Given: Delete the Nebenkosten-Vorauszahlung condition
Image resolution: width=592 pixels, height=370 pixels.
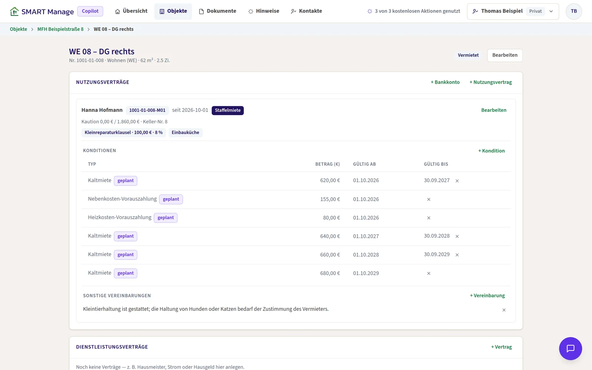Looking at the screenshot, I should pos(429,199).
